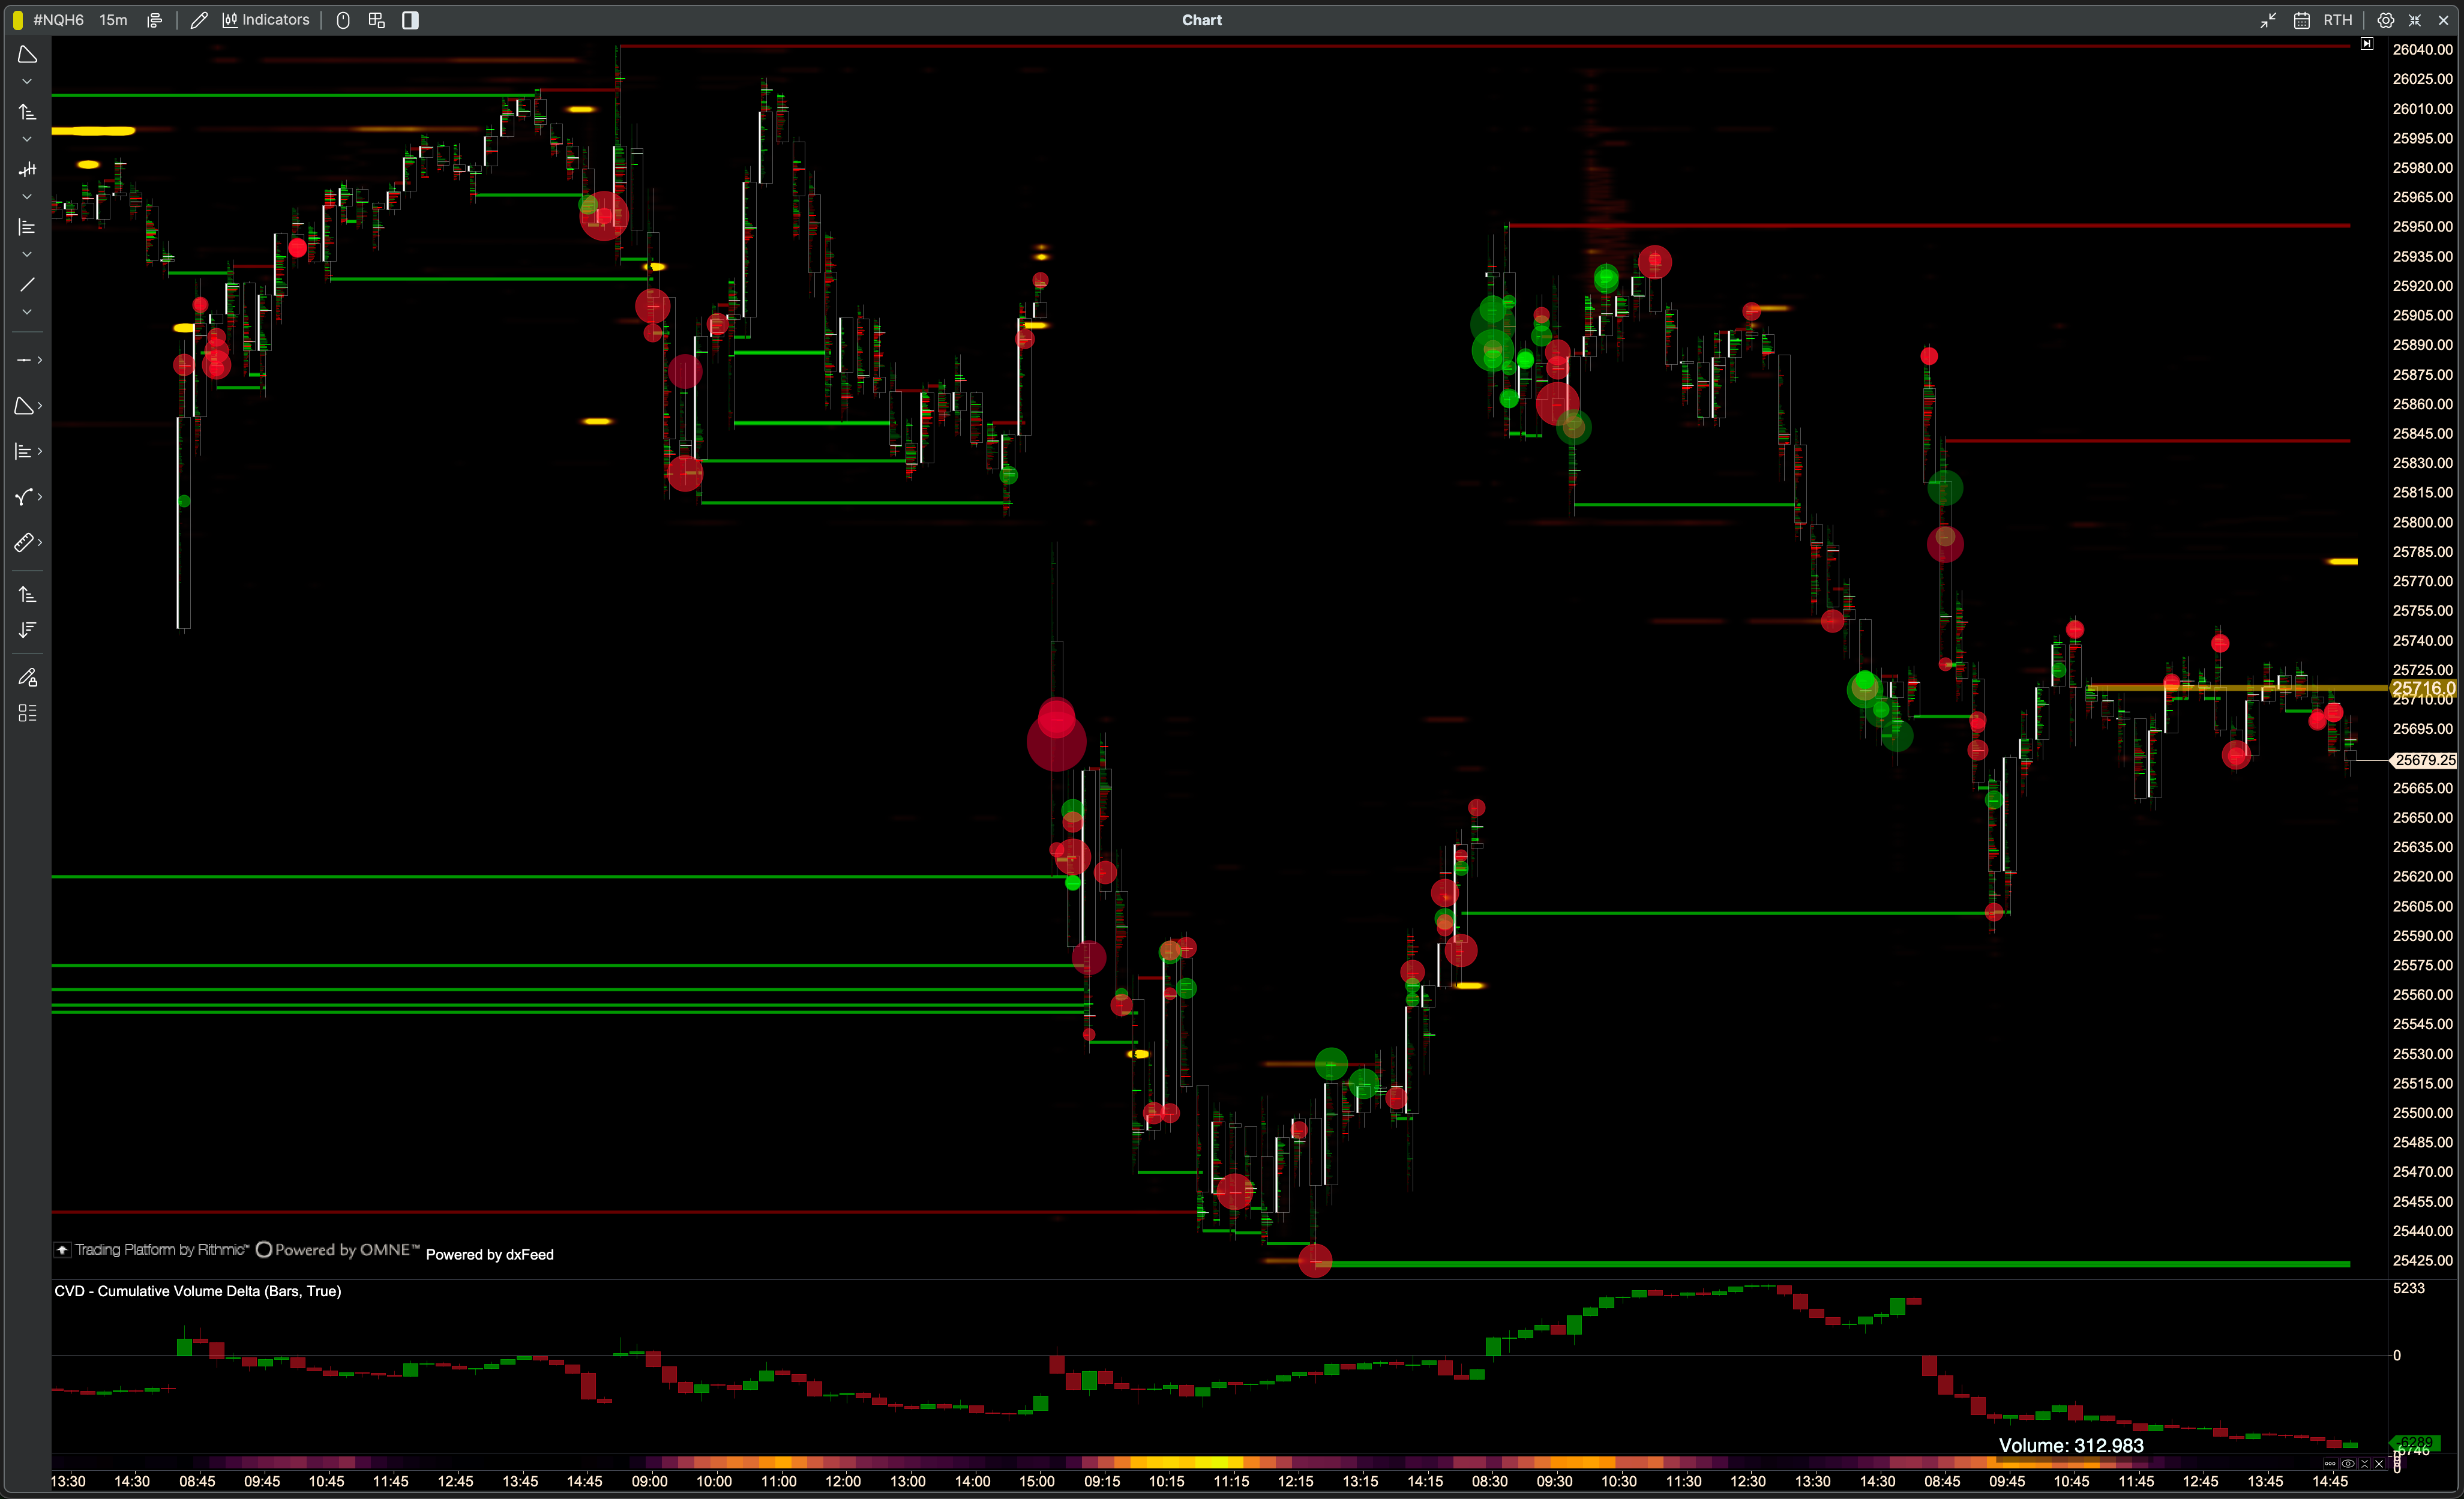Screen dimensions: 2464x1499
Task: Select the ruler measure tool in left sidebar
Action: point(24,542)
